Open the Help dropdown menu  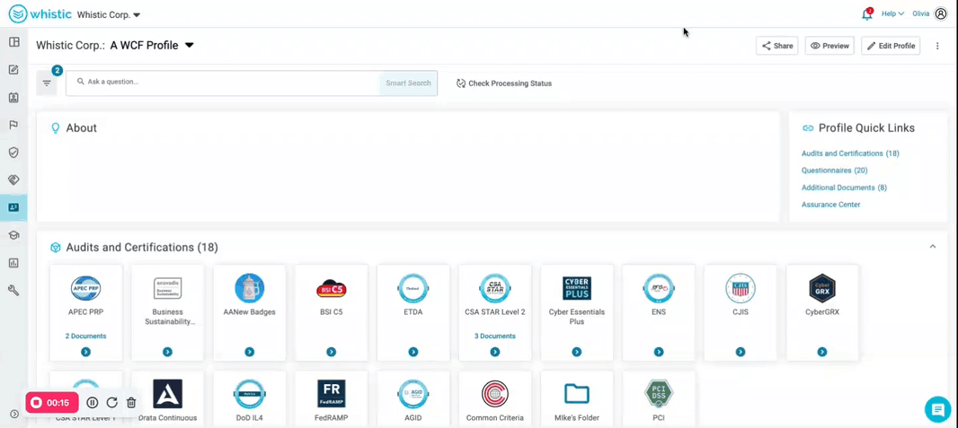(892, 14)
